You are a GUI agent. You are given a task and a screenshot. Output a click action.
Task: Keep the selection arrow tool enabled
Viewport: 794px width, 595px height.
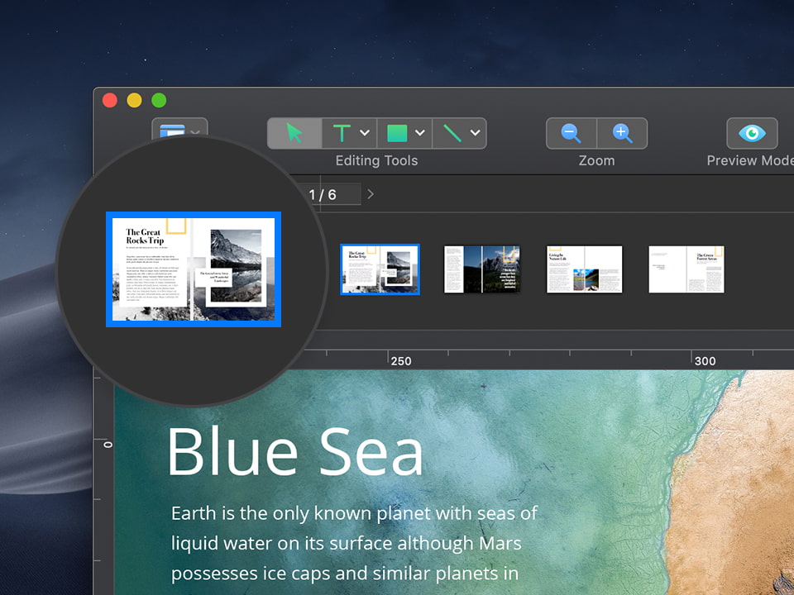coord(294,133)
